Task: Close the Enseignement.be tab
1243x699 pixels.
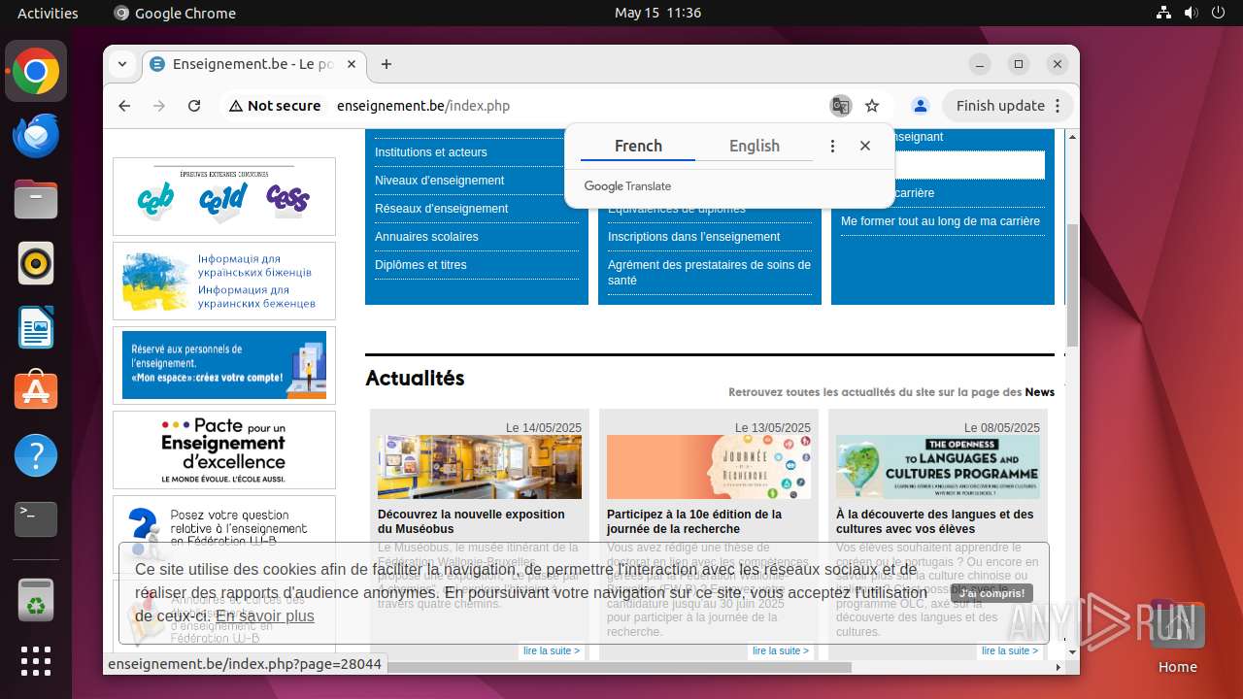Action: [x=352, y=64]
